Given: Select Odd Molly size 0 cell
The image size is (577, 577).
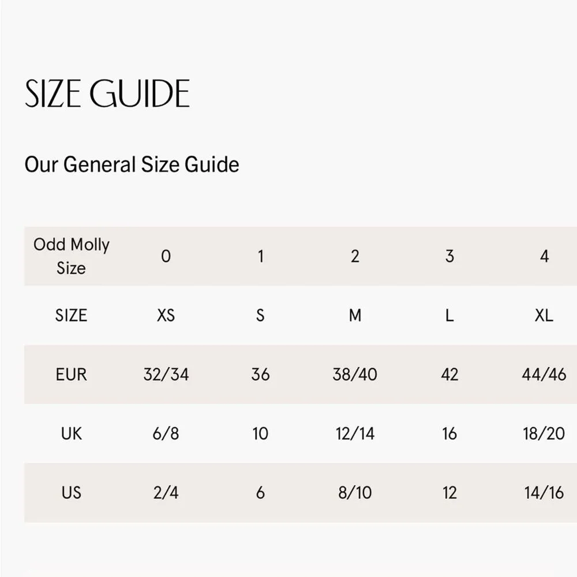Looking at the screenshot, I should pos(166,256).
